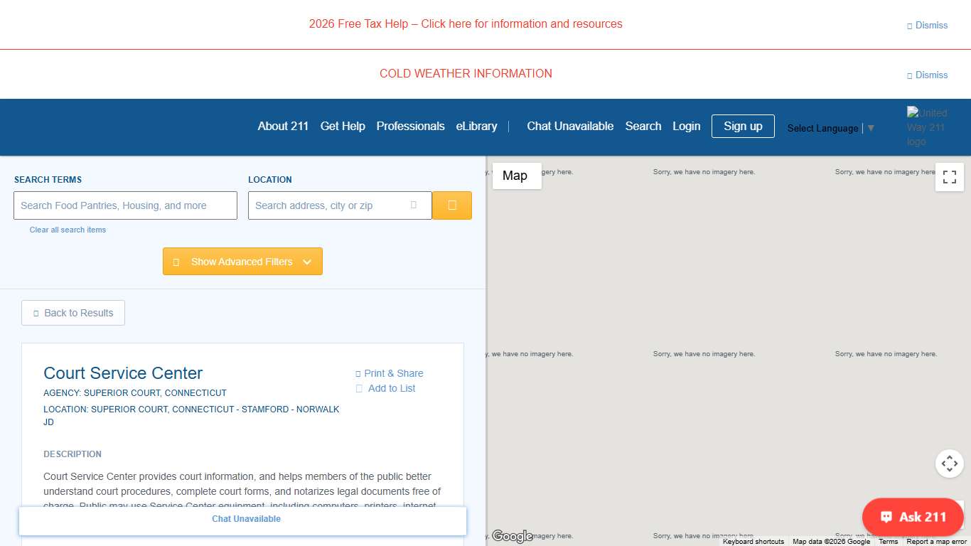Open the eLibrary menu item
The height and width of the screenshot is (546, 971).
click(x=476, y=126)
